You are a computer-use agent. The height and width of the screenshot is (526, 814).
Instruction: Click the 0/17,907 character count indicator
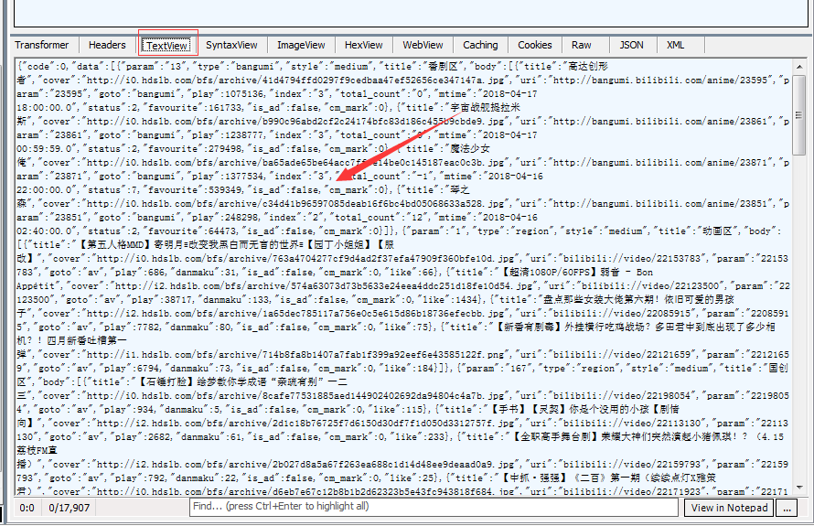[69, 508]
